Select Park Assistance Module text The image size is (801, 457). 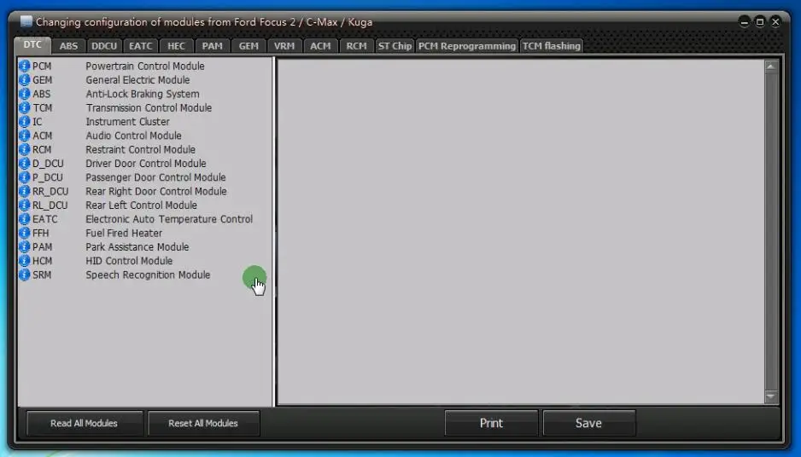click(x=137, y=247)
